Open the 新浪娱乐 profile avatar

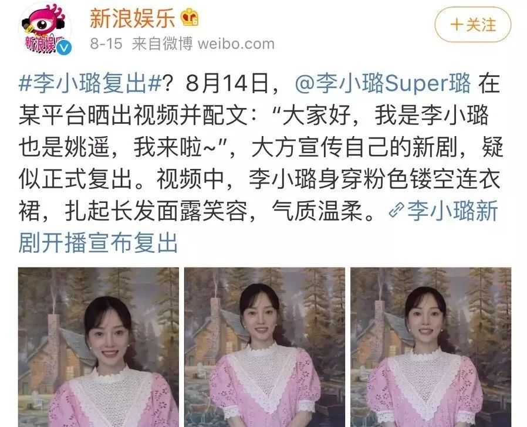tap(45, 29)
